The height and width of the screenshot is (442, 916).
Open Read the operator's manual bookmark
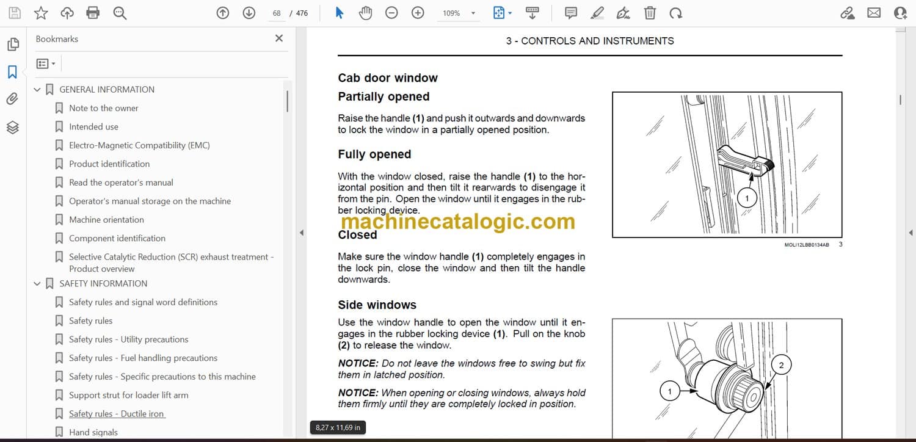121,183
